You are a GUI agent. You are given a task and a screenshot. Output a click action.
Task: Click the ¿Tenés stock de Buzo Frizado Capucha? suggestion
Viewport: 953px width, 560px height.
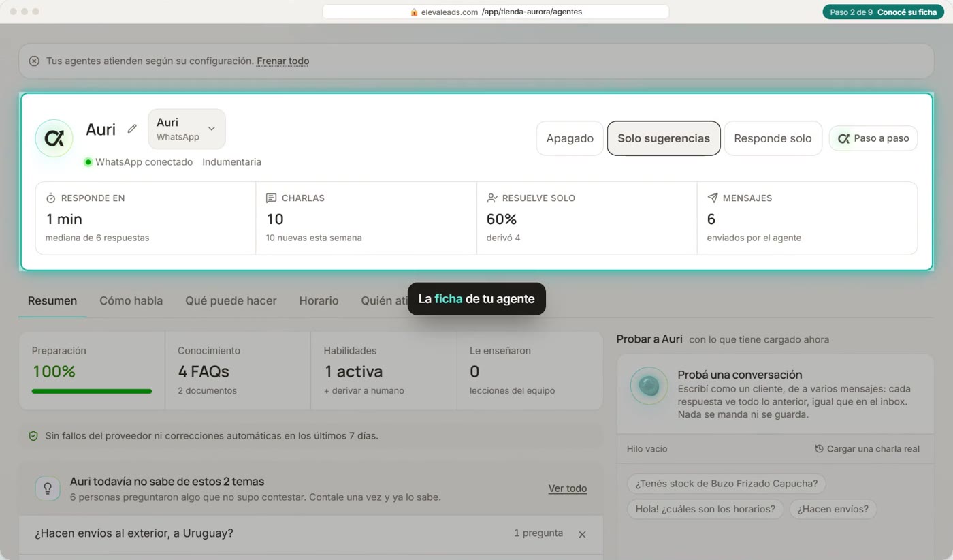pos(726,484)
